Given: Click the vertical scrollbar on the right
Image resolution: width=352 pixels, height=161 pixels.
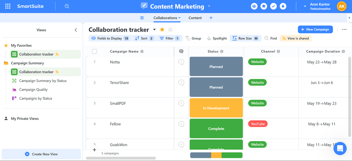Looking at the screenshot, I should coord(350,96).
